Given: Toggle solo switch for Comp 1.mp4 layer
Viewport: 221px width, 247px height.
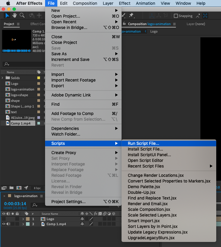Looking at the screenshot, I should (x=13, y=224).
